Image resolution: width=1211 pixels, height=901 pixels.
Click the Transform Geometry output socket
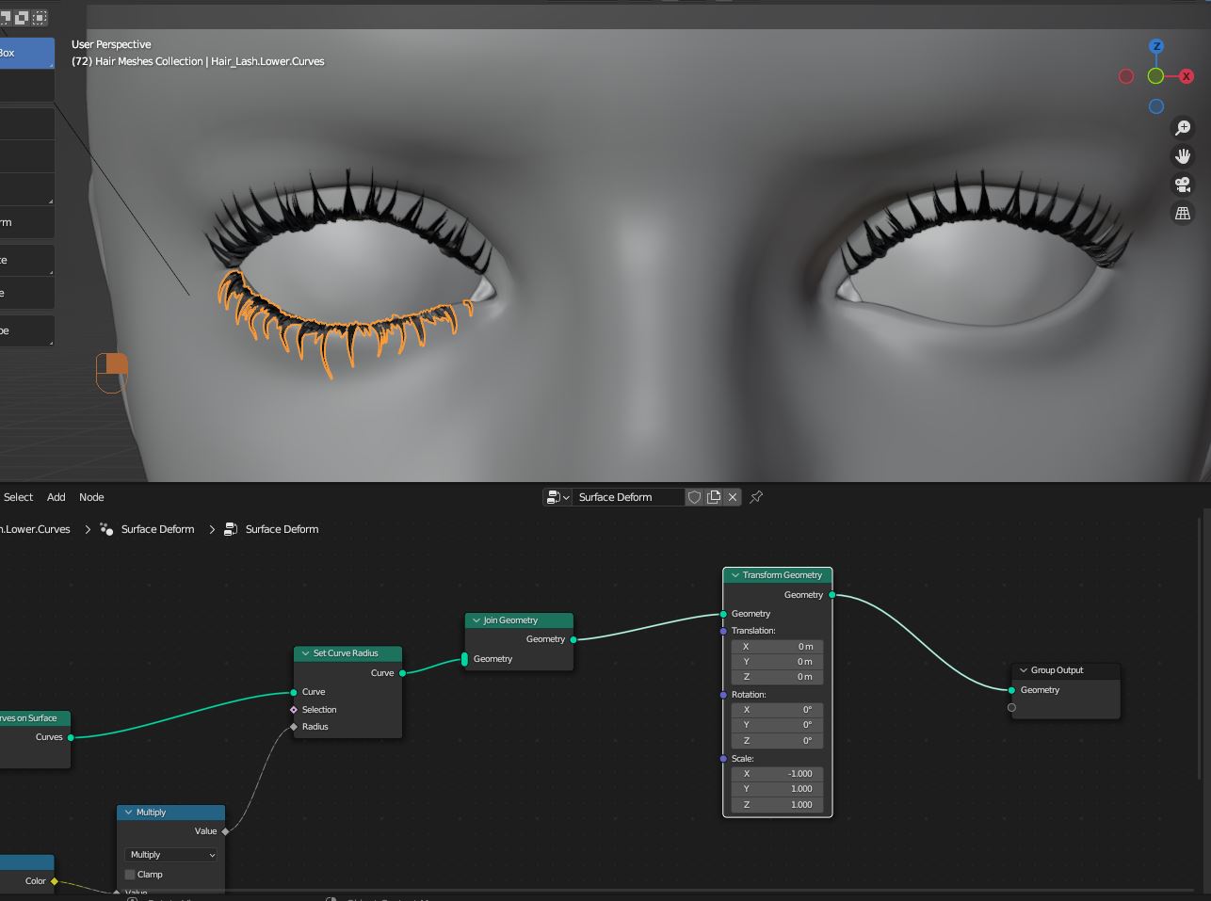832,595
